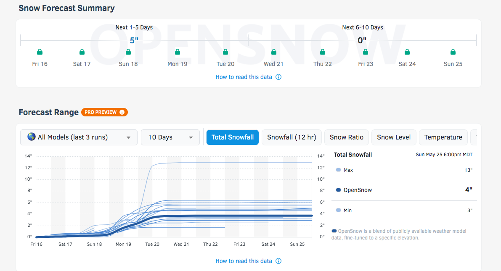Click the Fri 23 label on chart axis
The height and width of the screenshot is (271, 501).
(239, 244)
